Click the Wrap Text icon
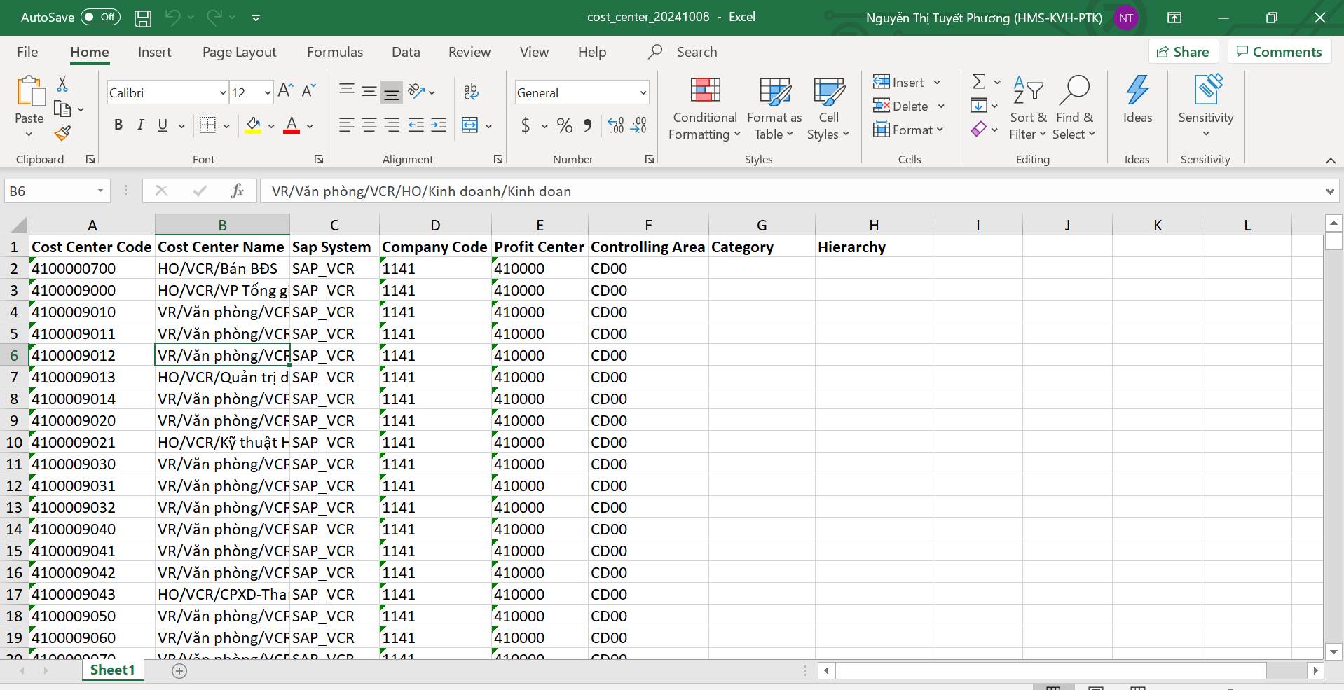Viewport: 1344px width, 690px height. point(471,91)
